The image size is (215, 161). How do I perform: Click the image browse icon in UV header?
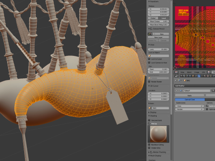[209, 72]
